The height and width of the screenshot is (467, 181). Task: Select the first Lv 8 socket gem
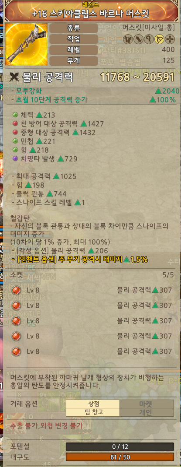[x=16, y=290]
